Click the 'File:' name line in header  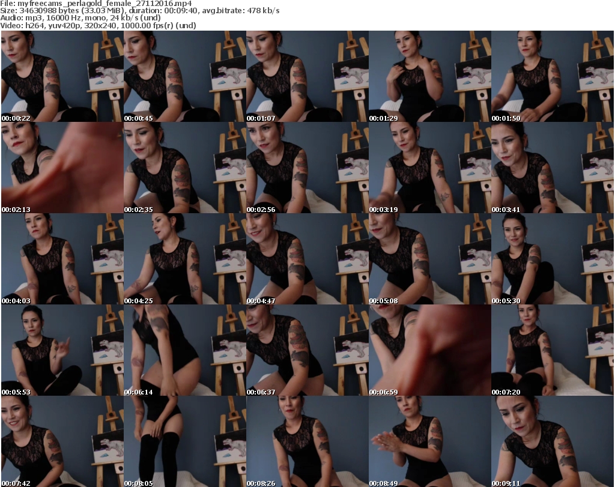pyautogui.click(x=96, y=4)
